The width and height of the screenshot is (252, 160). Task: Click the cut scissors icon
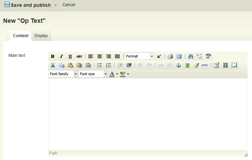click(x=53, y=65)
